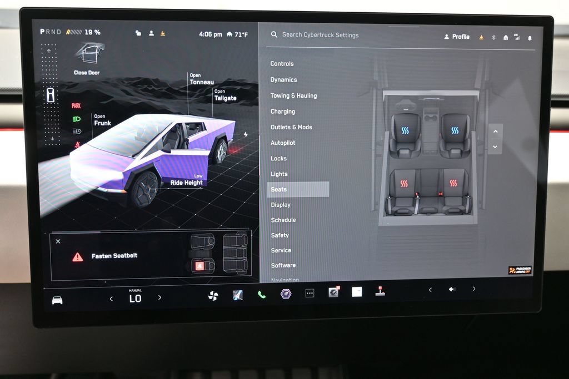Screen dimensions: 569x379
Task: Select Towing & Hauling menu
Action: 293,95
